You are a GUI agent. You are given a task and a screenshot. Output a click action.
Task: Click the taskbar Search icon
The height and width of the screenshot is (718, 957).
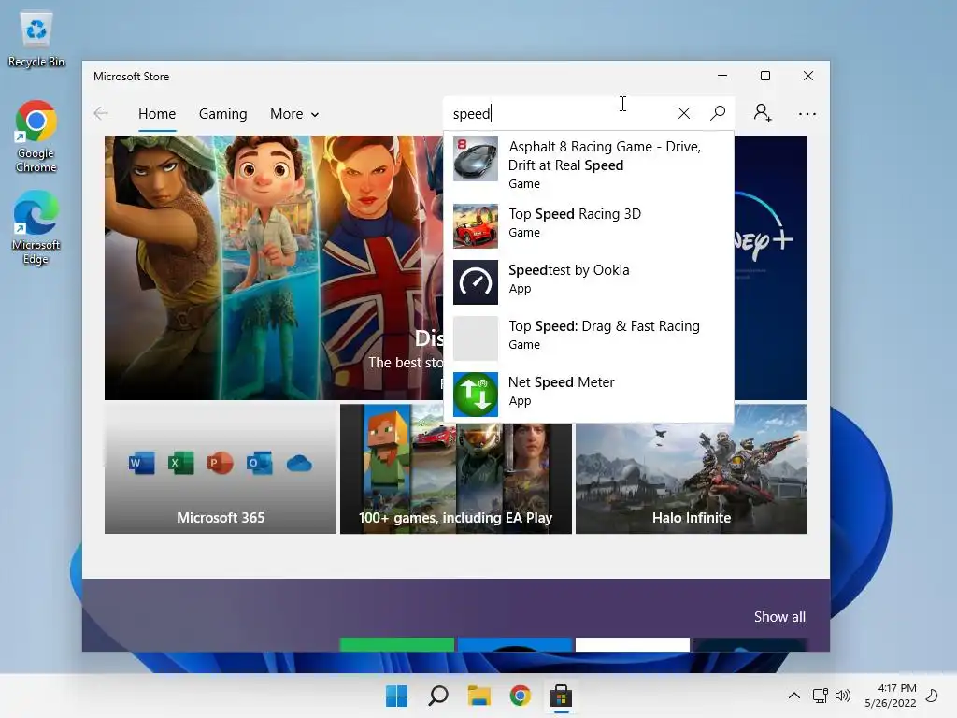click(x=438, y=696)
